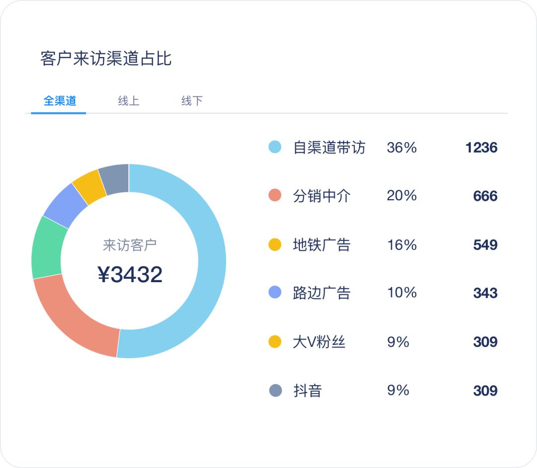
Task: Click the gray-blue donut segment
Action: coord(114,178)
